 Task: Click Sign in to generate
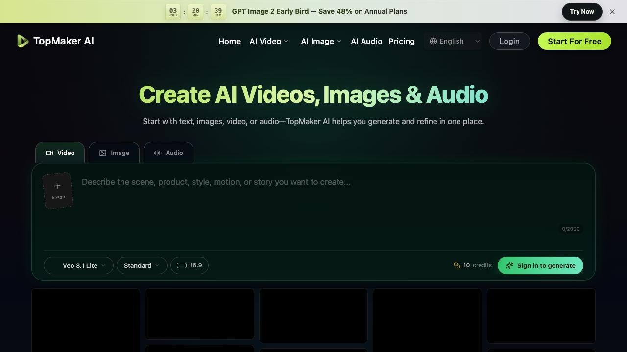pyautogui.click(x=540, y=265)
